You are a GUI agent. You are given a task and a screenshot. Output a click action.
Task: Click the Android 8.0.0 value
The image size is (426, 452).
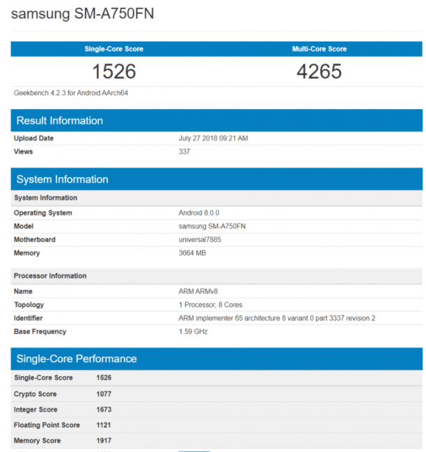click(199, 213)
